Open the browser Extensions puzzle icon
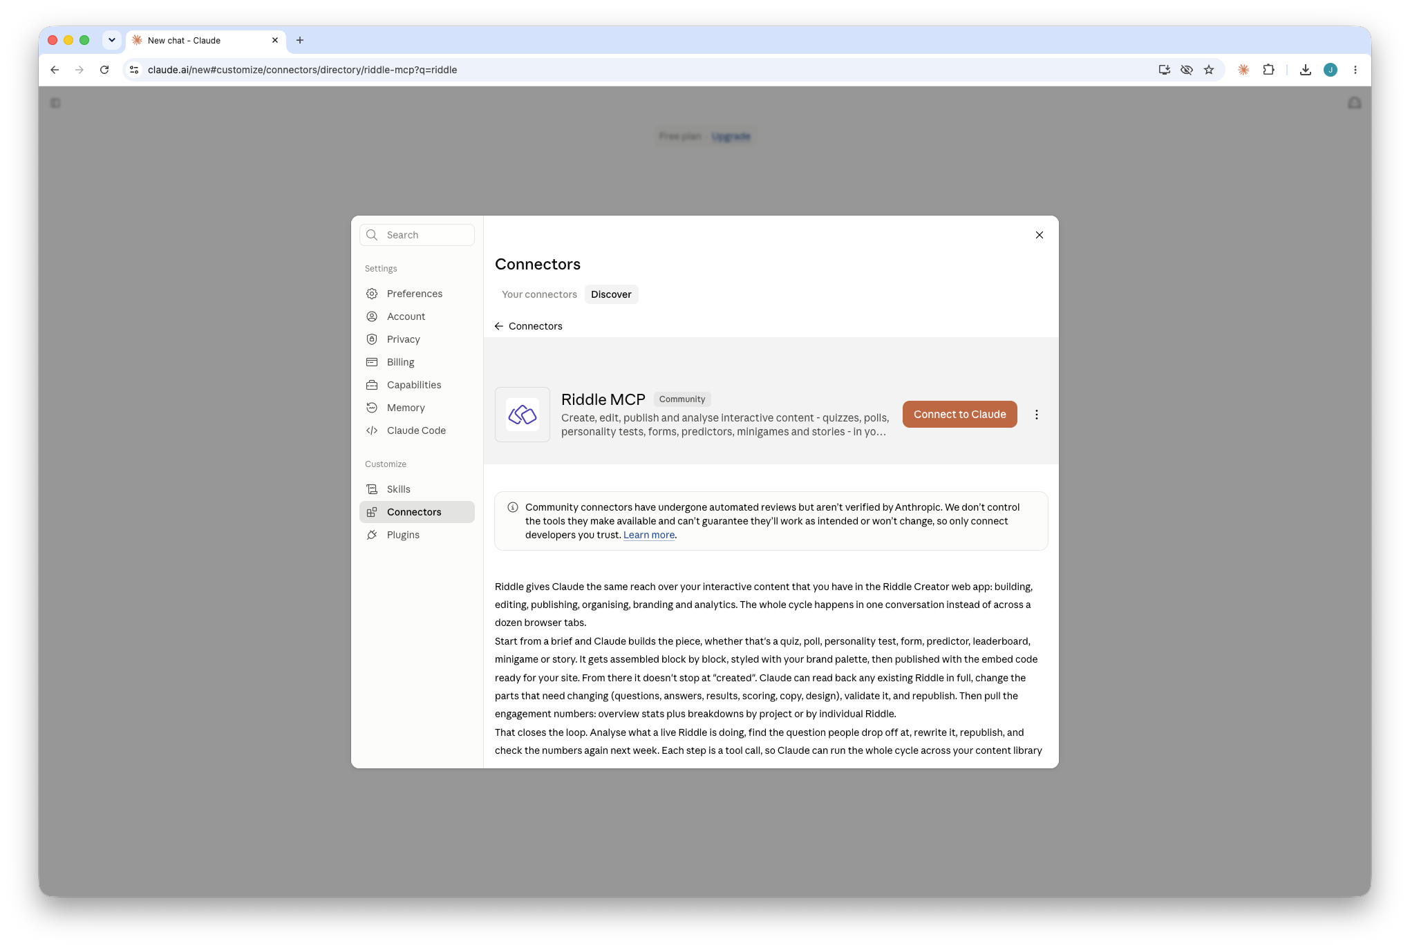This screenshot has height=948, width=1410. (1268, 70)
